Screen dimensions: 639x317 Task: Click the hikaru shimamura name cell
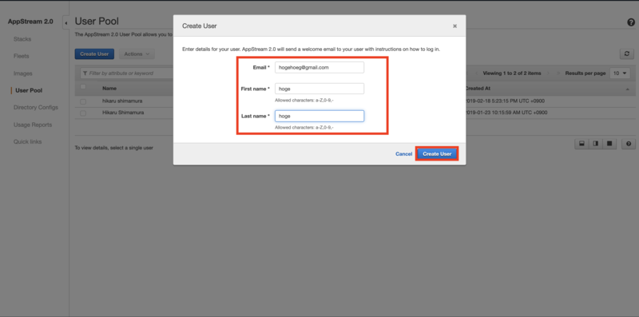tap(122, 101)
